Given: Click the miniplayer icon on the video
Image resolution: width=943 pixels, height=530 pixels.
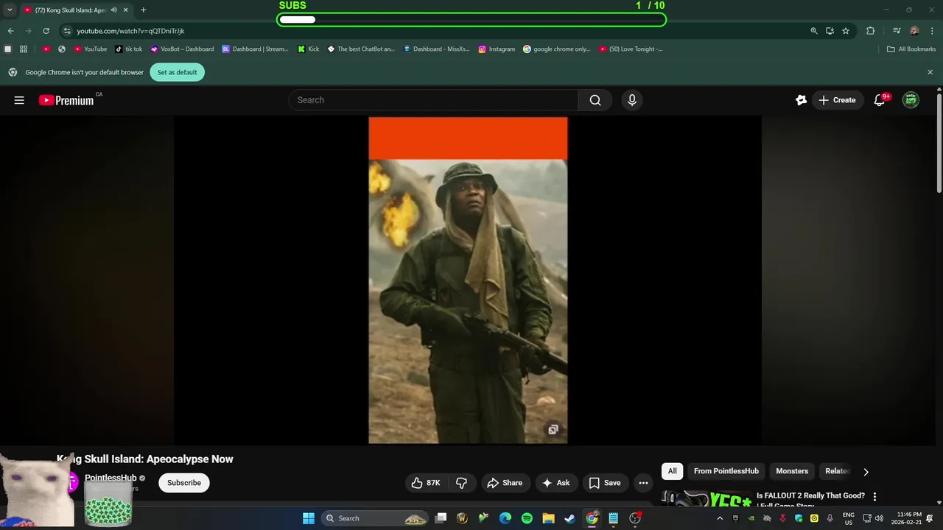Looking at the screenshot, I should click(553, 430).
